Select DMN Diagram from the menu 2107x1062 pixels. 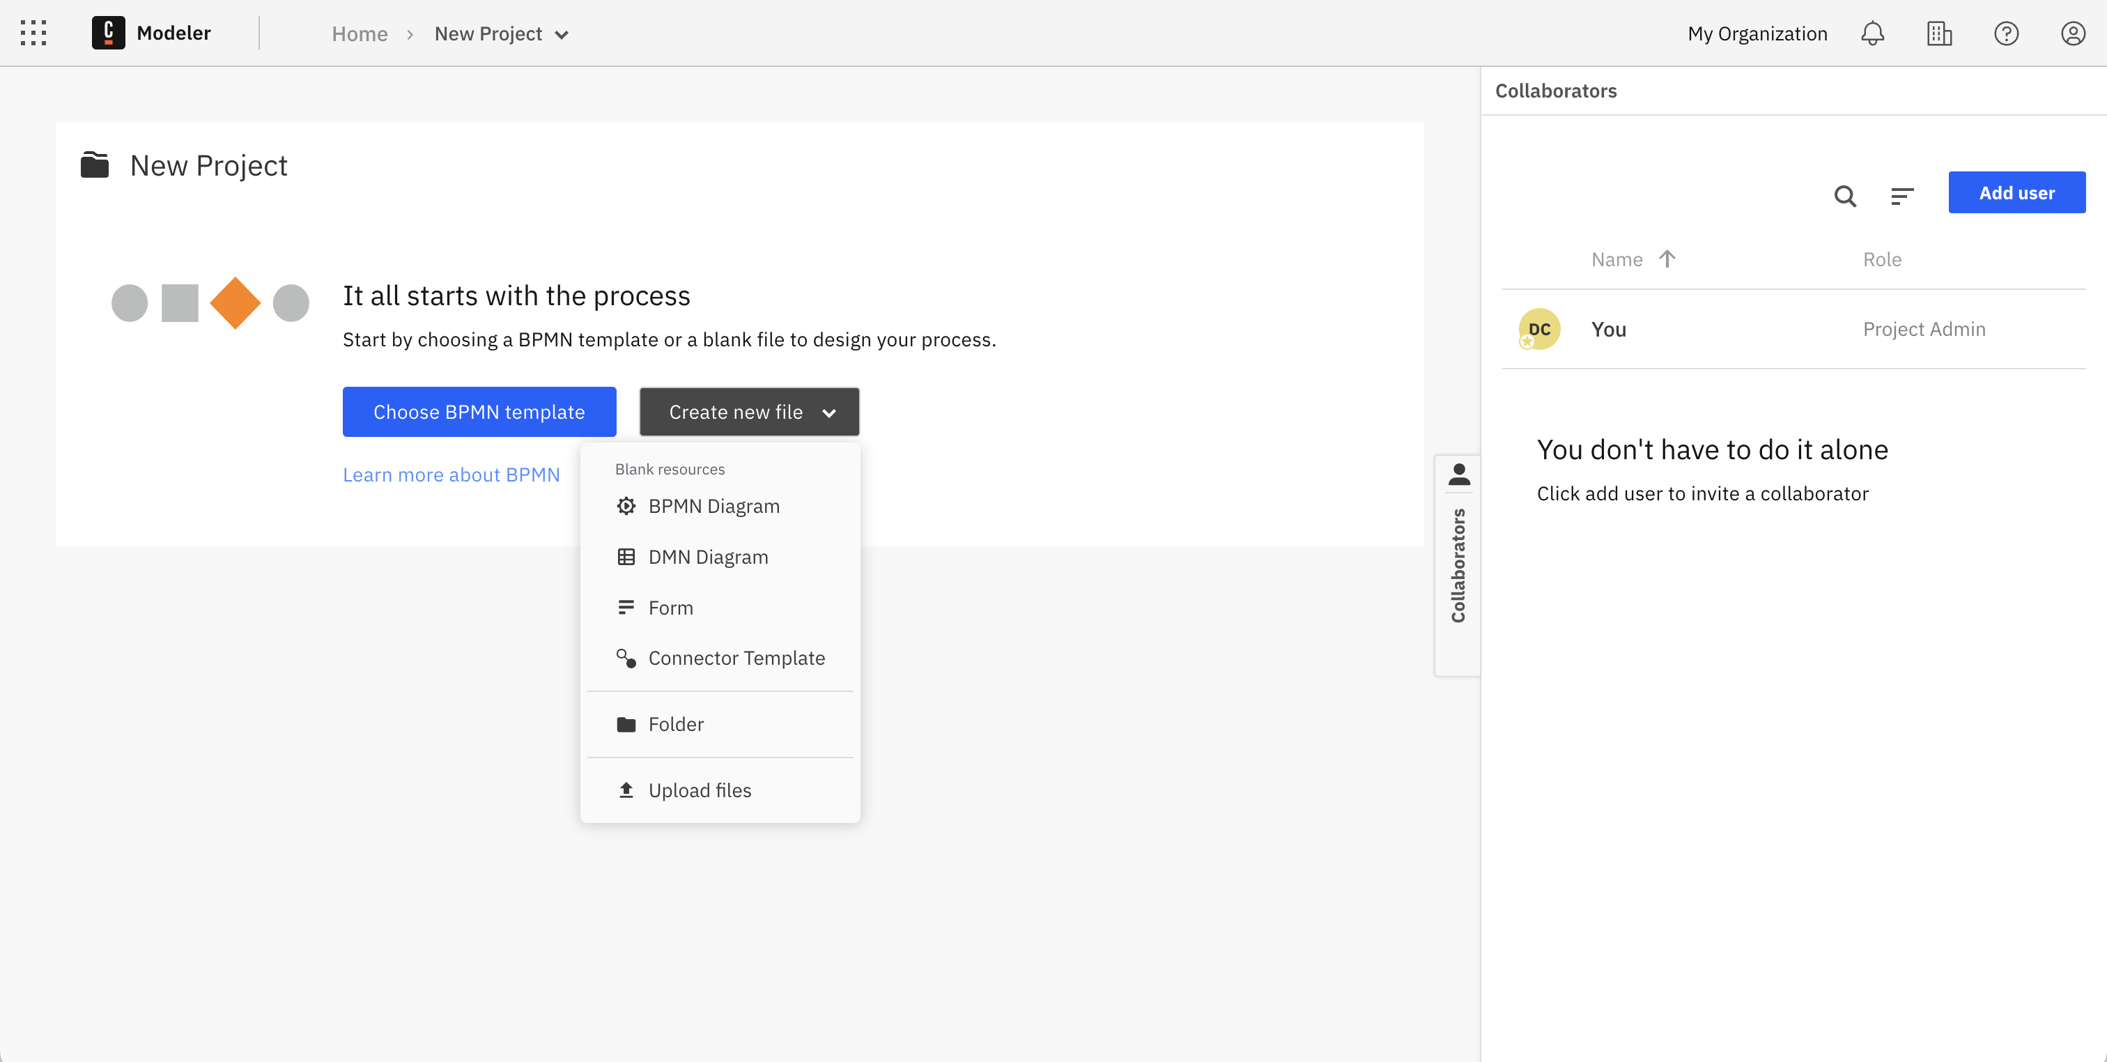click(x=707, y=556)
